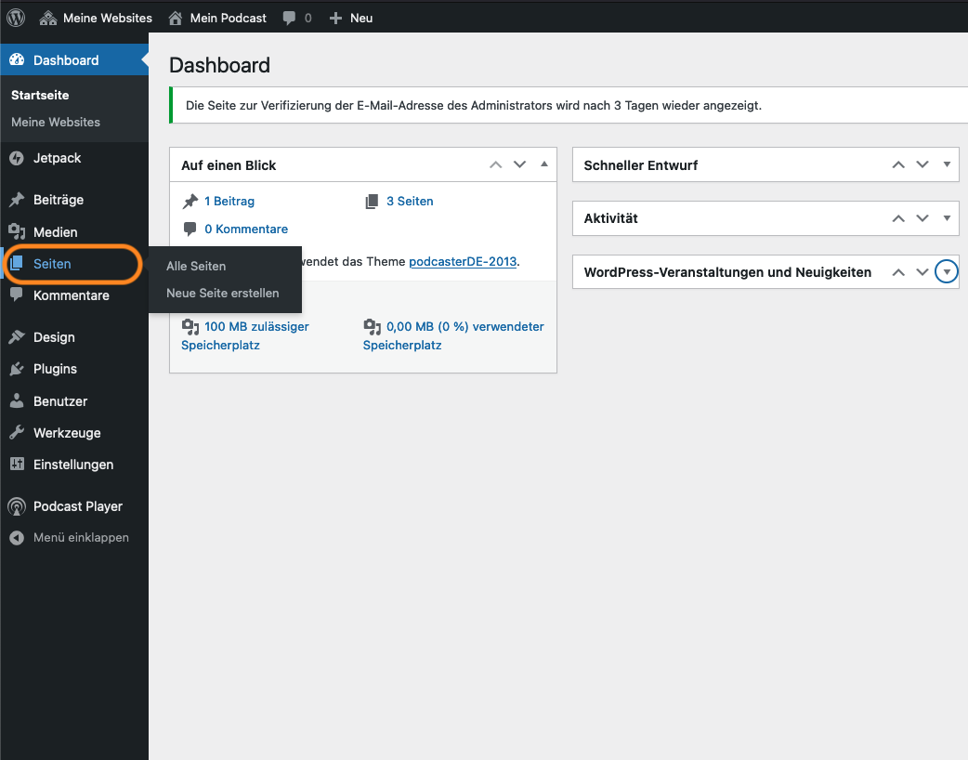Click the Dashboard heading text
968x760 pixels.
(220, 65)
